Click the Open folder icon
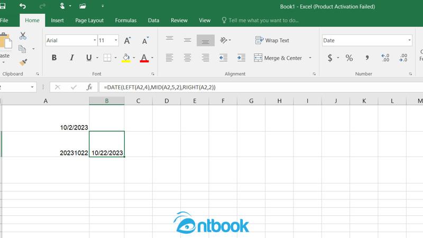 click(82, 6)
